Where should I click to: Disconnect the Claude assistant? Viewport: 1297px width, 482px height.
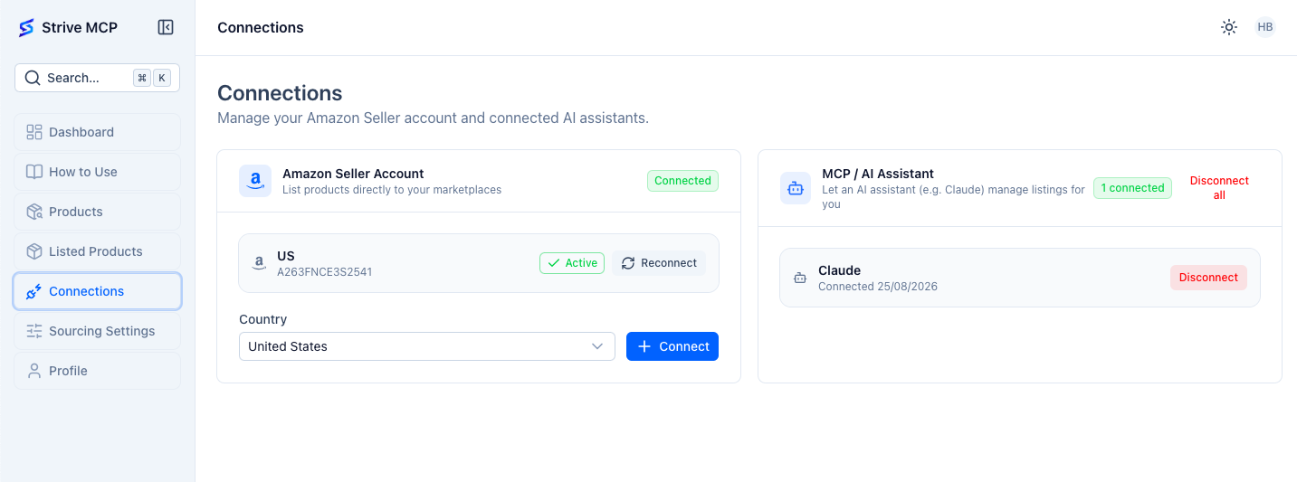click(1208, 278)
